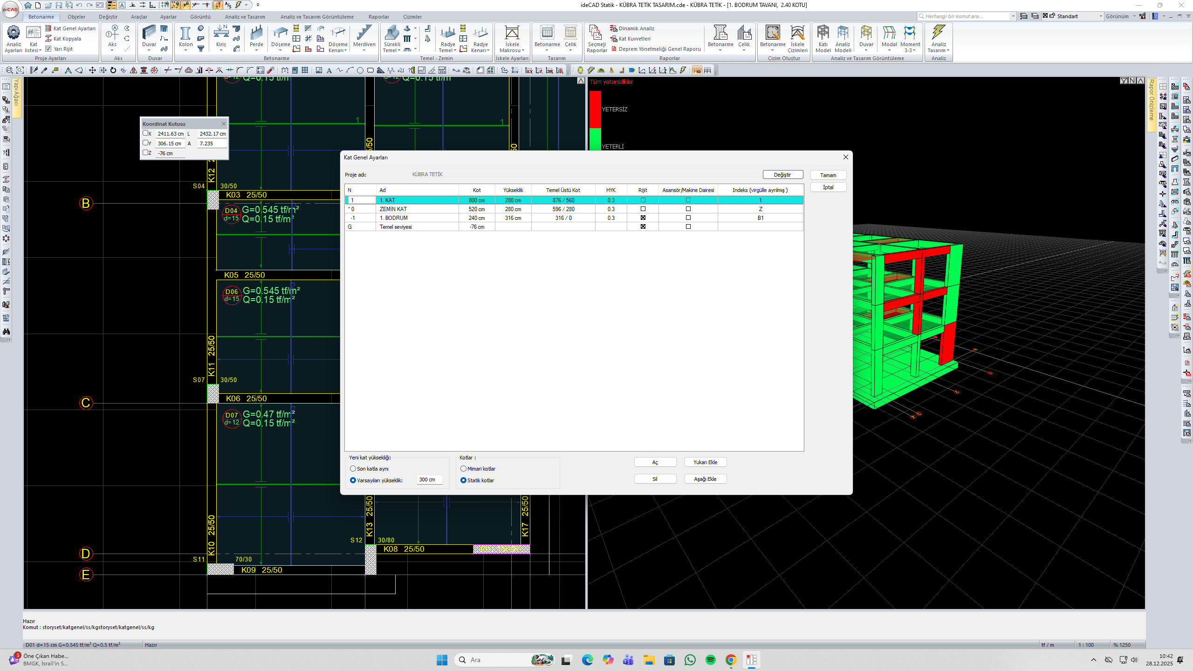Click the Kolon tool icon
Screen dimensions: 1193x671
point(185,34)
